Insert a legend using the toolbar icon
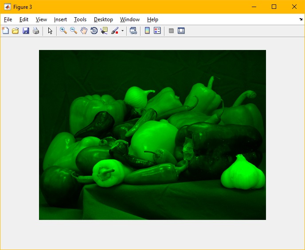 157,31
